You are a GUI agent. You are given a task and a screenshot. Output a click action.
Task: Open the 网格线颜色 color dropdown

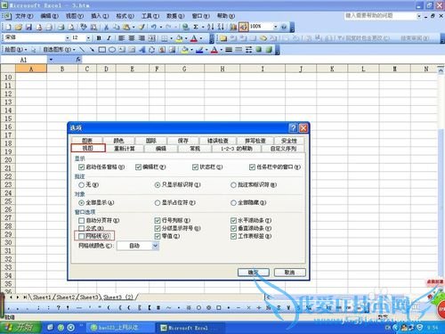tap(155, 246)
